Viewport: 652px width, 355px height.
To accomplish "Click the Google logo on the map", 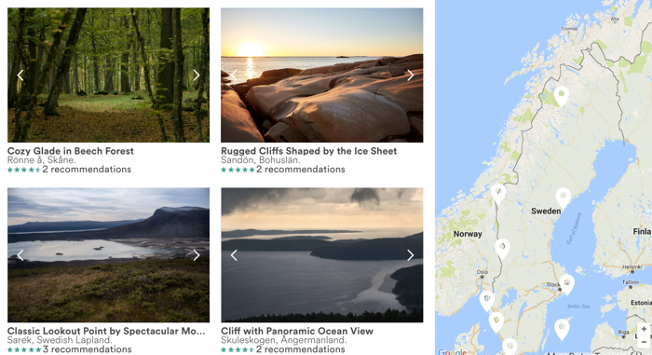I will tap(452, 352).
